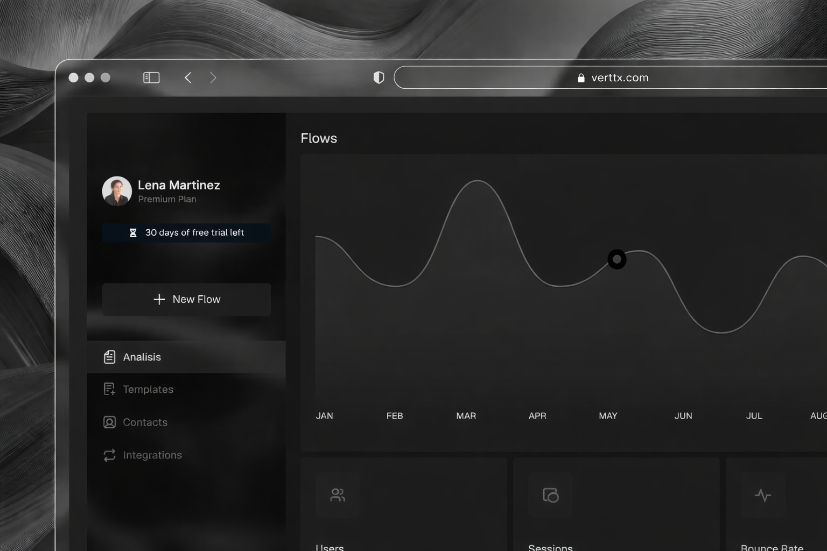Open the Integrations section
Viewport: 827px width, 551px height.
pyautogui.click(x=186, y=455)
